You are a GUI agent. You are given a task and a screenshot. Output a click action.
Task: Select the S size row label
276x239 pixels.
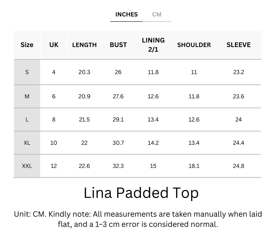(x=27, y=72)
